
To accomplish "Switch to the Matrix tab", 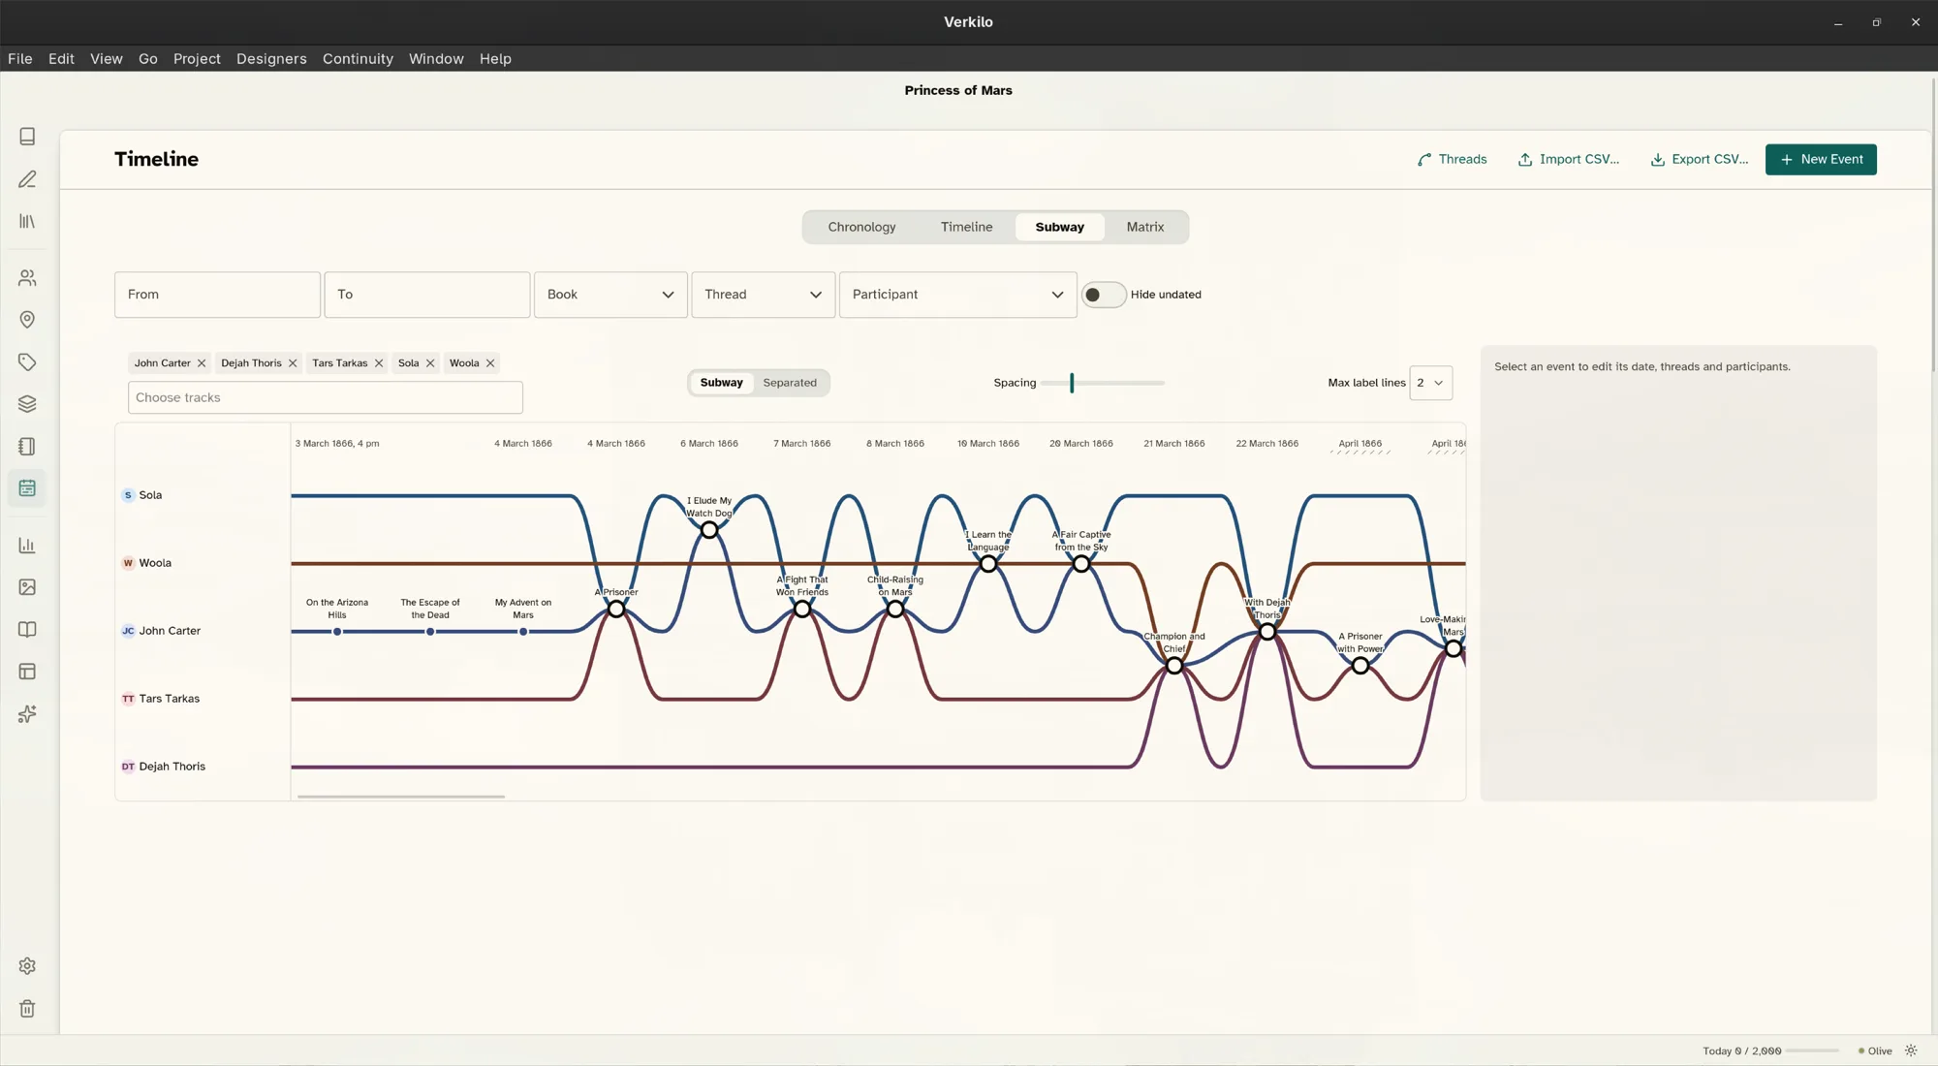I will [1144, 227].
